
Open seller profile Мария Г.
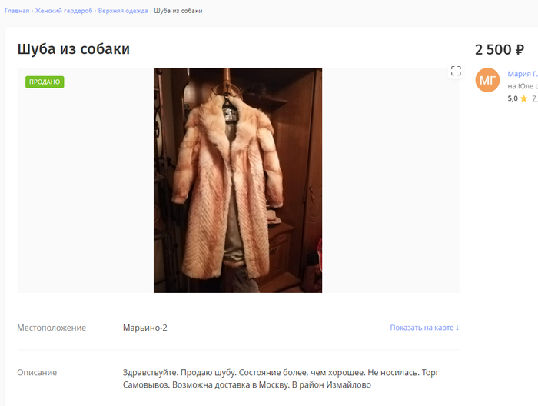[523, 74]
